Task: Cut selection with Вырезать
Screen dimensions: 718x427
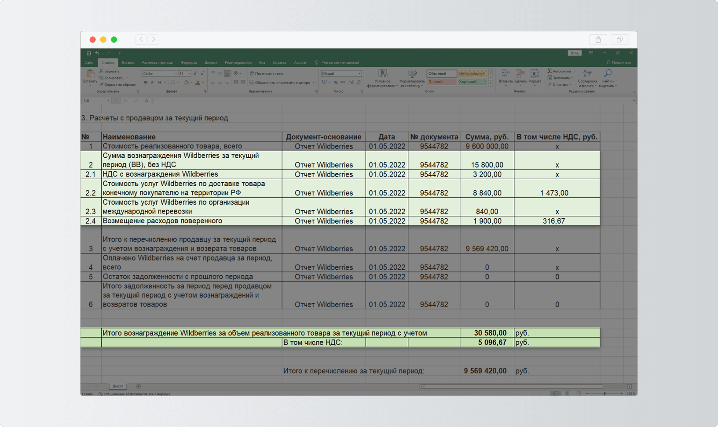Action: (109, 71)
